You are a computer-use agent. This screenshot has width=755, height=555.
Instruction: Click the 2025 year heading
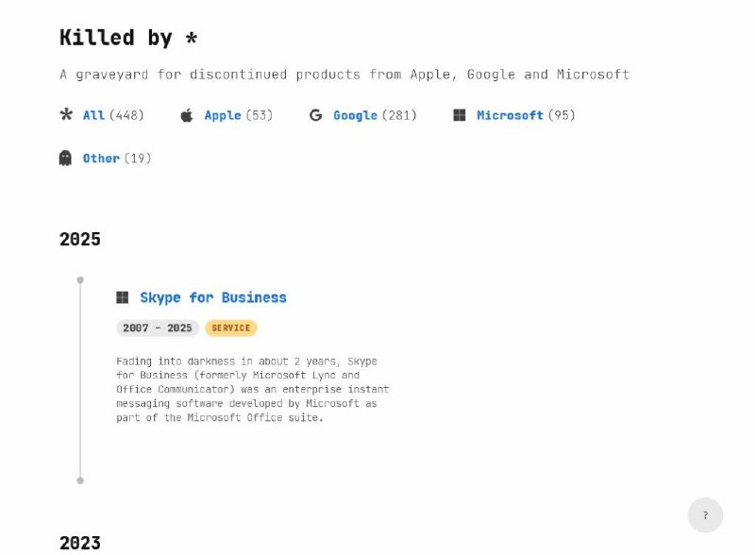coord(80,239)
